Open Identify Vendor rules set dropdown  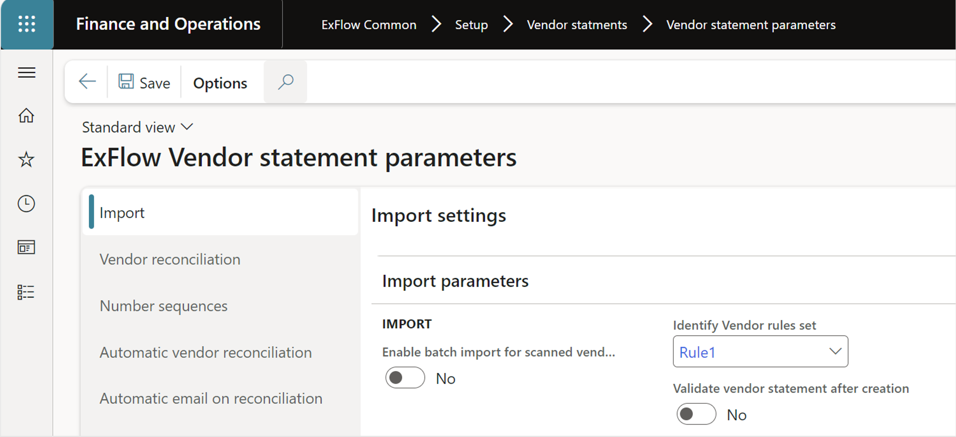[835, 351]
